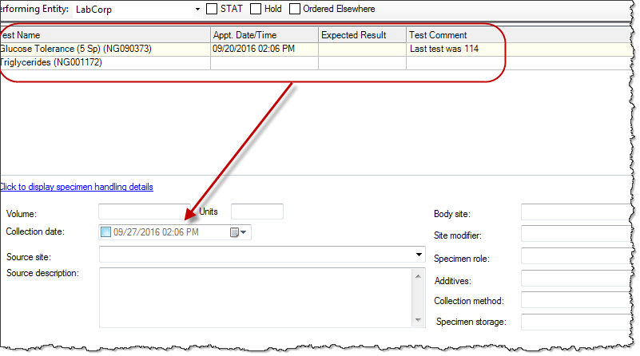Open the Collection date calendar picker

[x=238, y=232]
